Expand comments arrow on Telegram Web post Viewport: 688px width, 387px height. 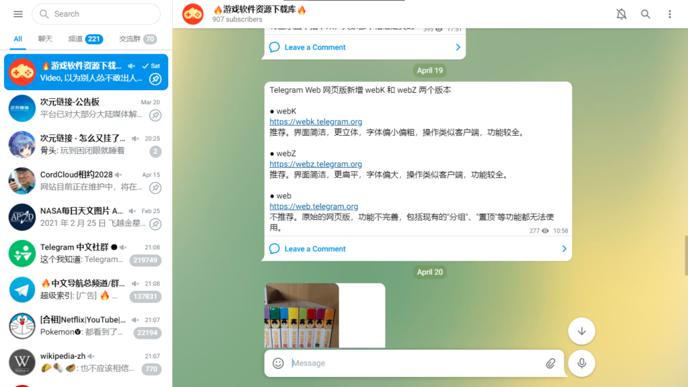point(564,249)
